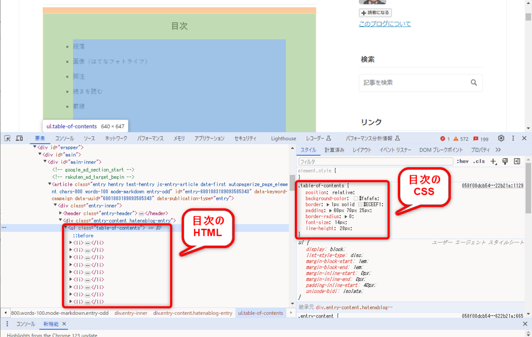Click the inherited-from div.entry-content.hatenablog link
The height and width of the screenshot is (337, 532).
pyautogui.click(x=354, y=307)
